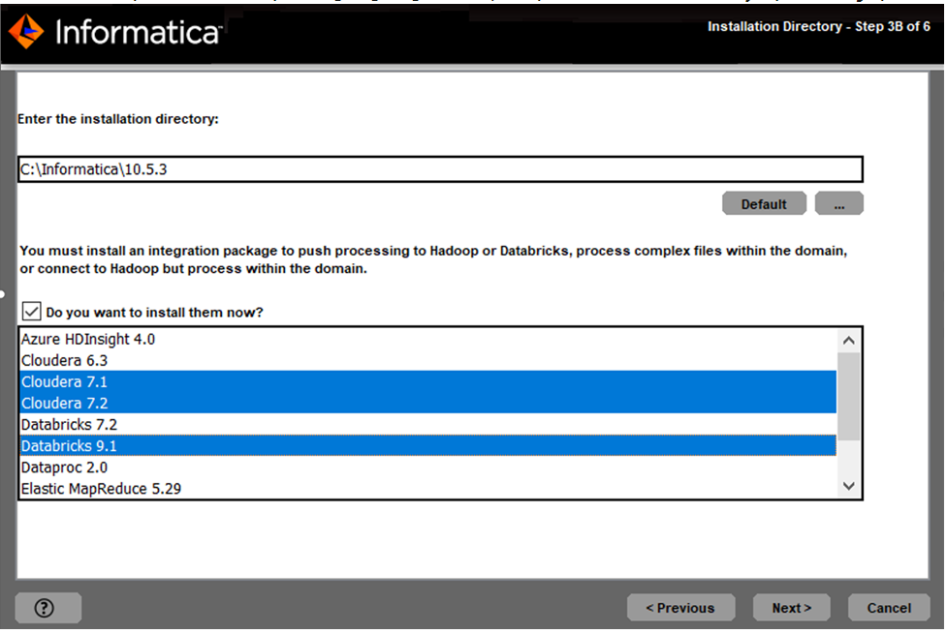
Task: Cancel the installation
Action: [889, 608]
